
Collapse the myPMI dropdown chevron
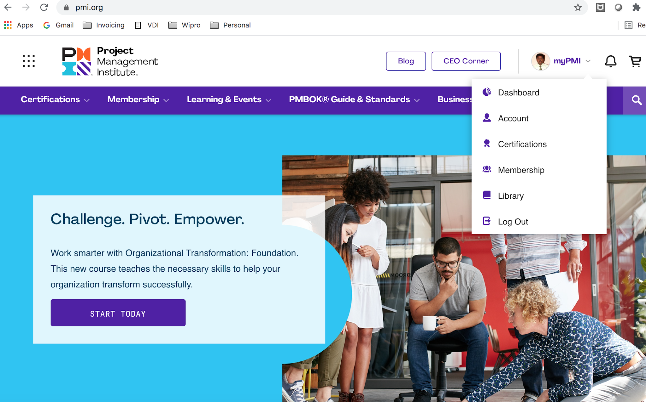pos(588,61)
